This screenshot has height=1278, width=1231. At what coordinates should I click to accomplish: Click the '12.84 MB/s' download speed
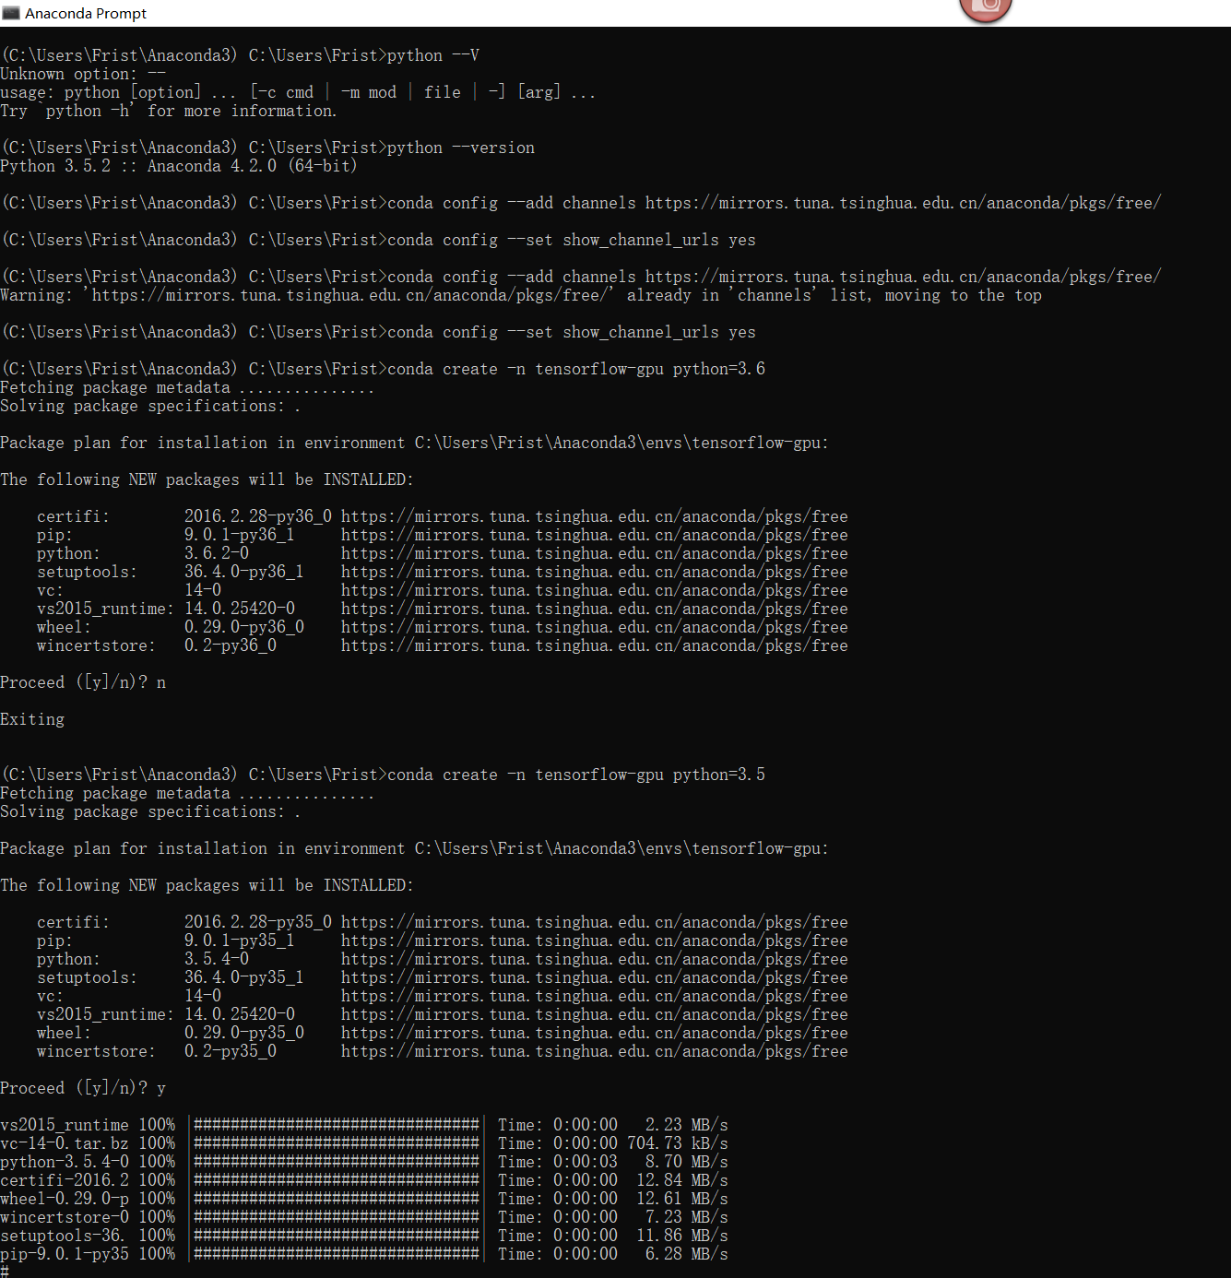682,1180
